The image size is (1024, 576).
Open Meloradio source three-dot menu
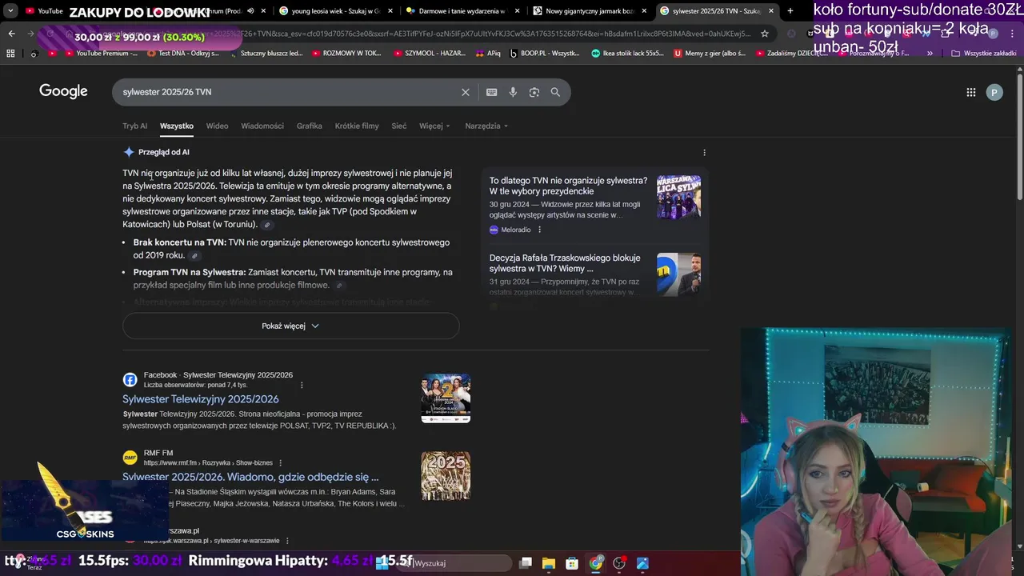tap(539, 230)
